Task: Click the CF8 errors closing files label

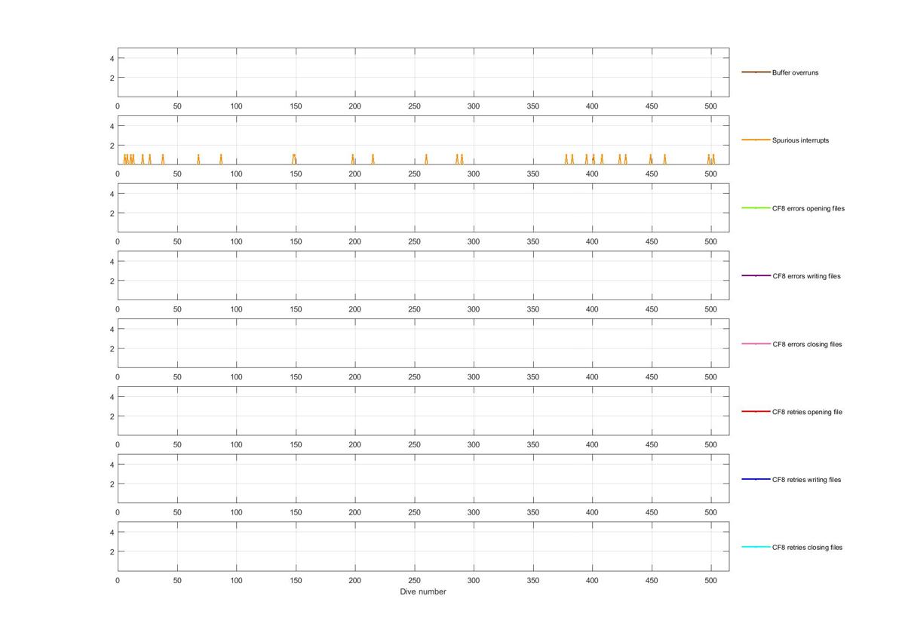Action: pos(807,344)
